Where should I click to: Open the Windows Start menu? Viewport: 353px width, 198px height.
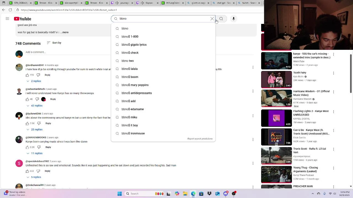(x=120, y=194)
